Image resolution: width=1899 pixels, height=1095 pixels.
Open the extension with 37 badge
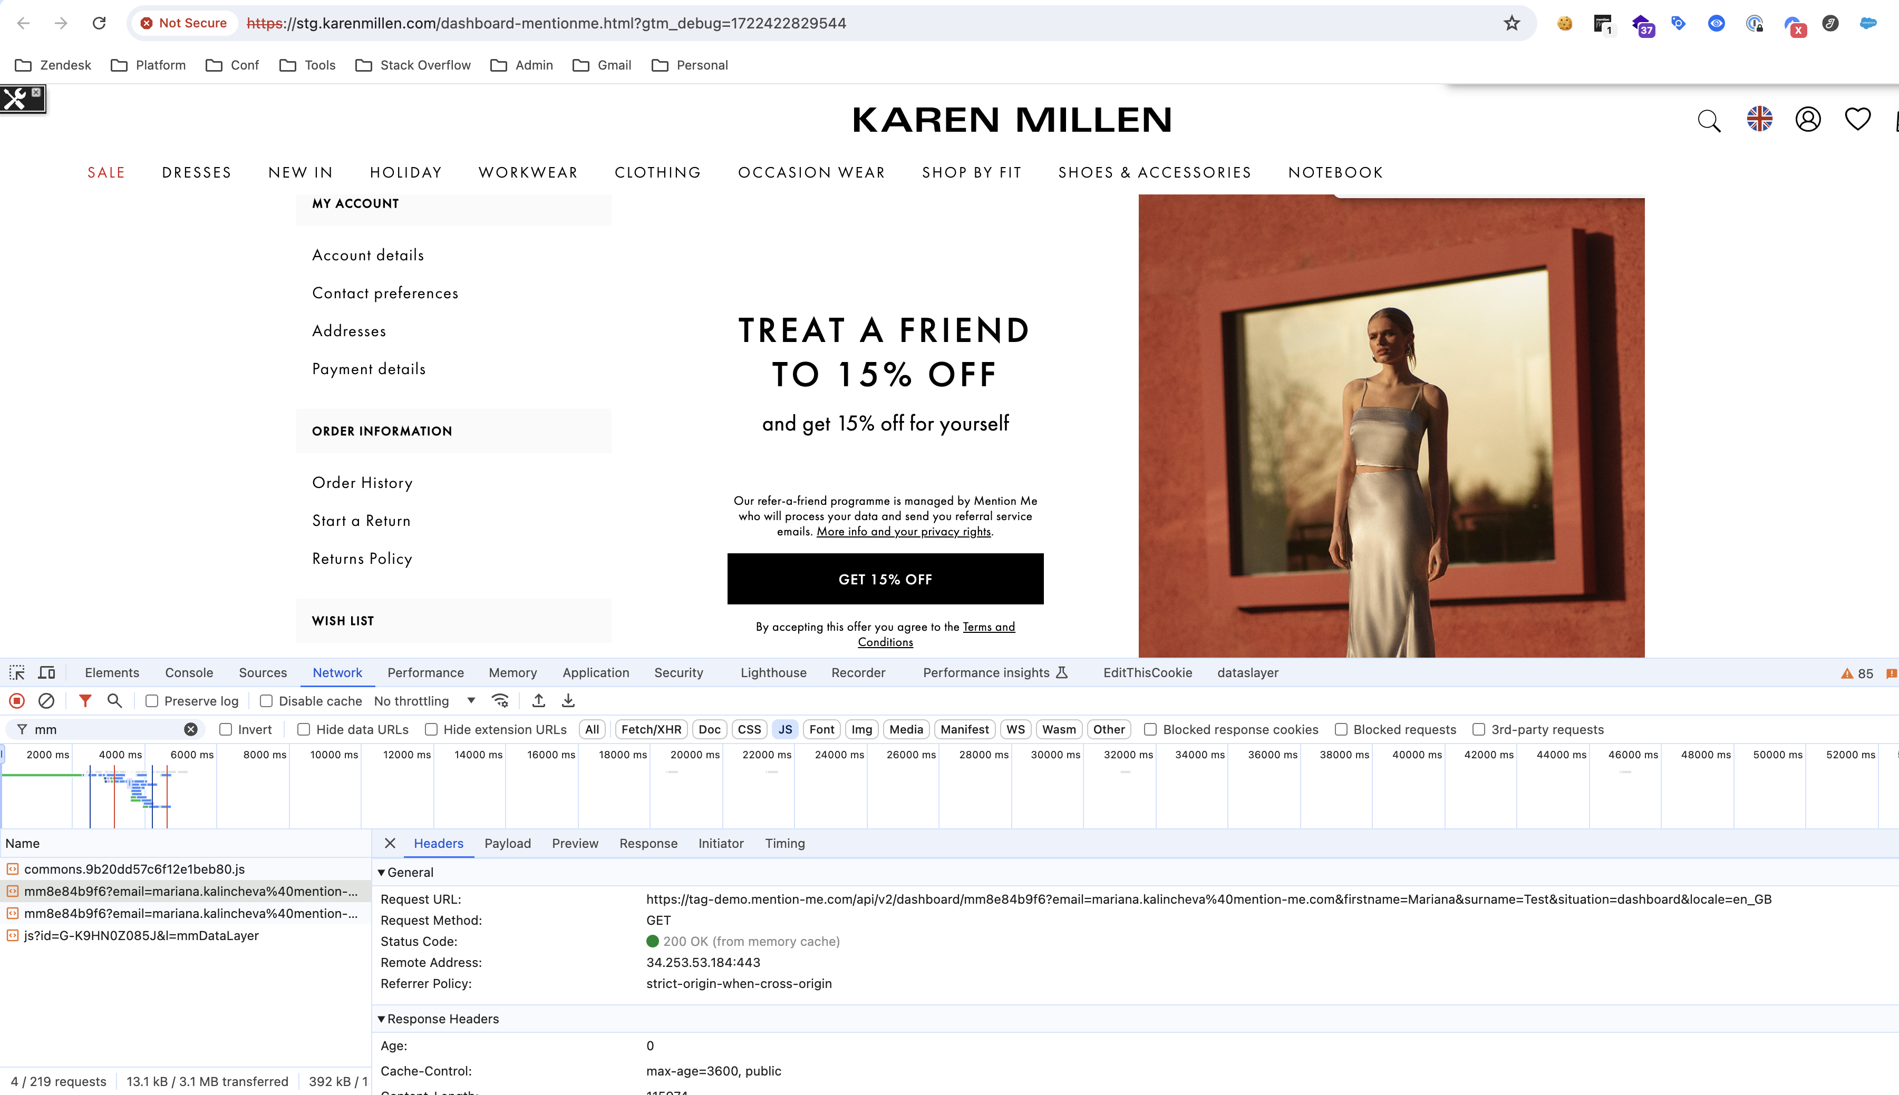pos(1642,25)
